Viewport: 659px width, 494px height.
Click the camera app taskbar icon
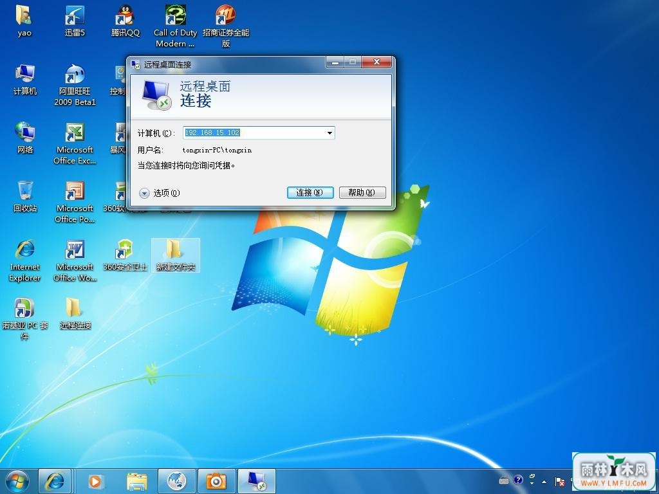tap(216, 481)
